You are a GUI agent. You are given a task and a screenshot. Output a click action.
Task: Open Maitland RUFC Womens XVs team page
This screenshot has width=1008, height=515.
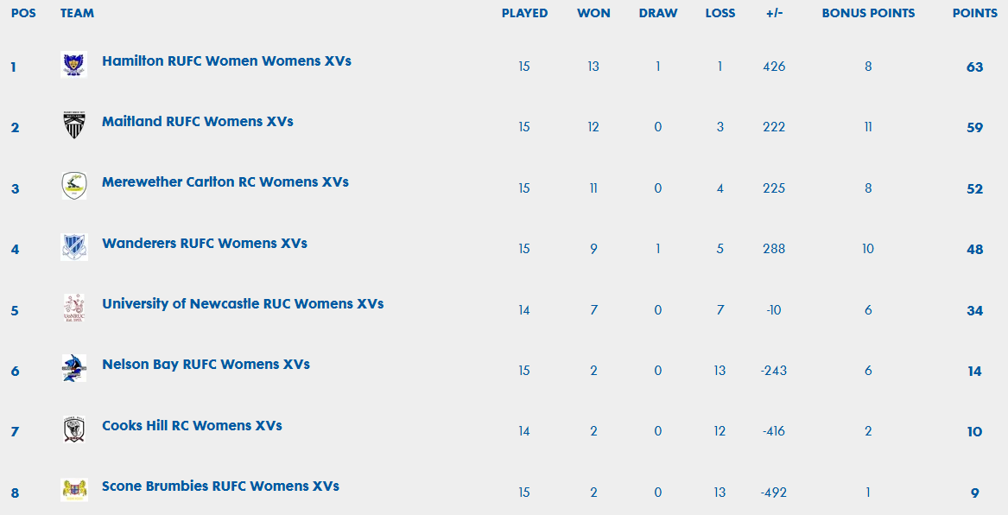(197, 122)
